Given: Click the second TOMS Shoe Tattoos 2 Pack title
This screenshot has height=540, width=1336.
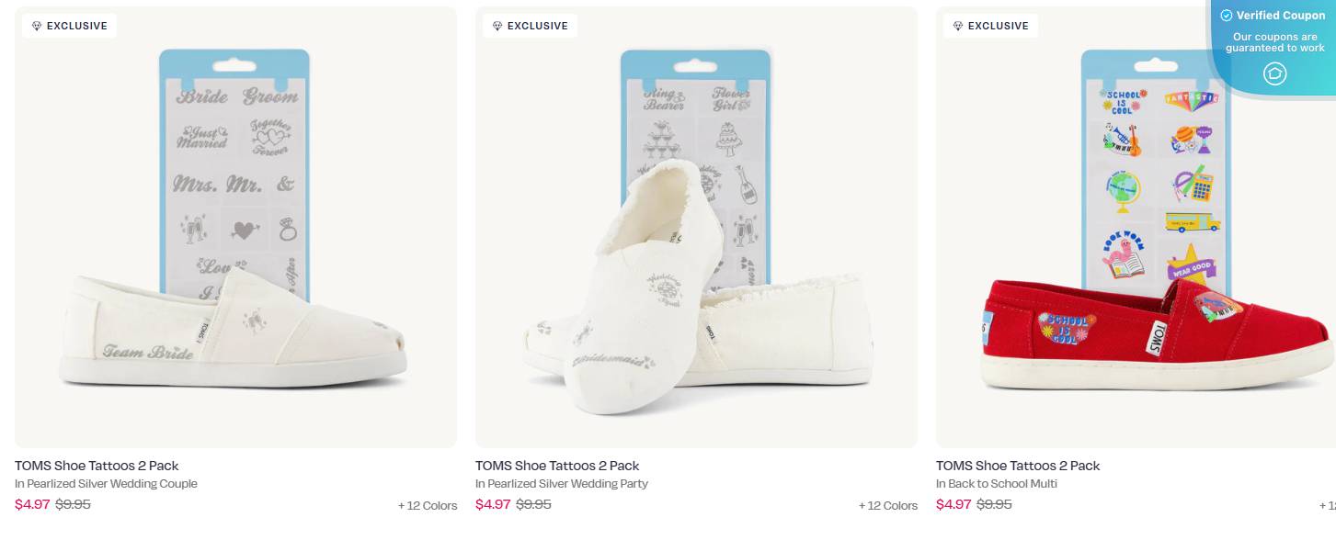Looking at the screenshot, I should point(557,466).
